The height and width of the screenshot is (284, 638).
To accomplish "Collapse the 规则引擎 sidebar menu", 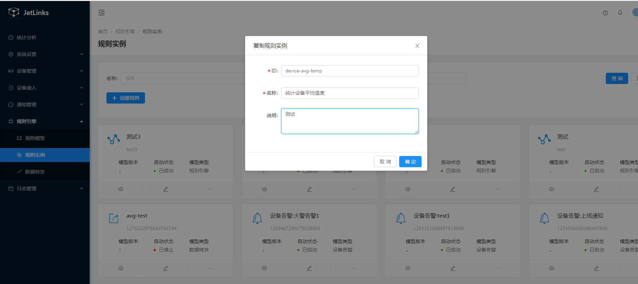I will point(45,121).
